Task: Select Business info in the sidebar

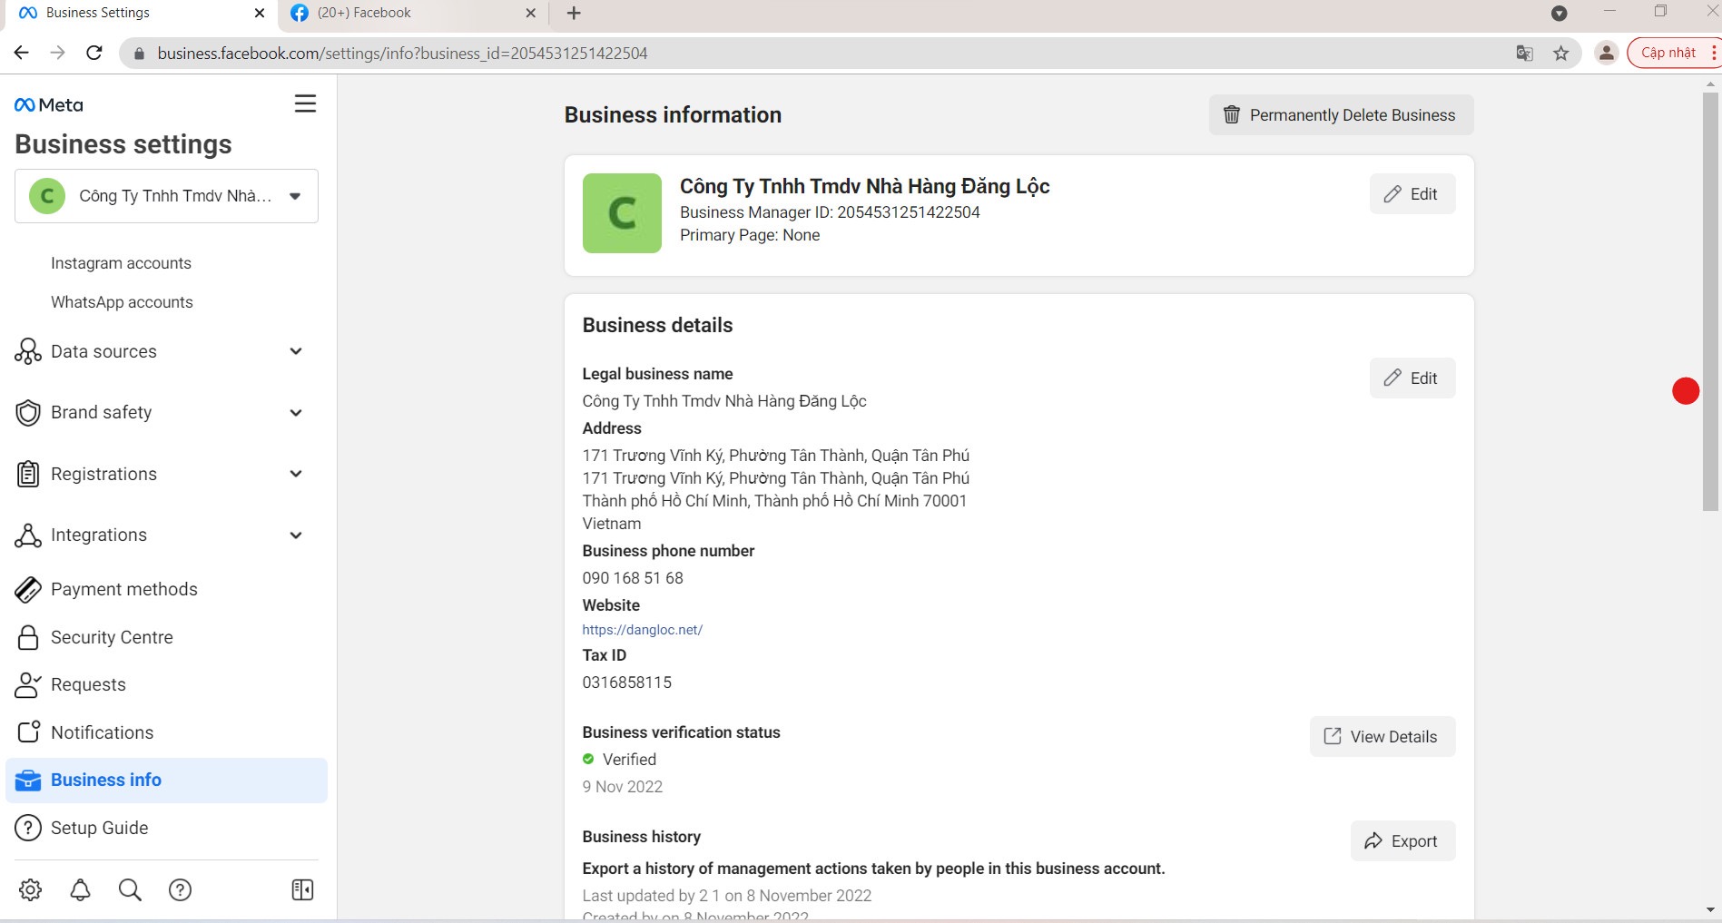Action: pyautogui.click(x=166, y=781)
